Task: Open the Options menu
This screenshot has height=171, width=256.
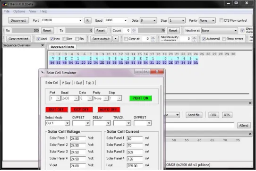Action: [x=19, y=11]
